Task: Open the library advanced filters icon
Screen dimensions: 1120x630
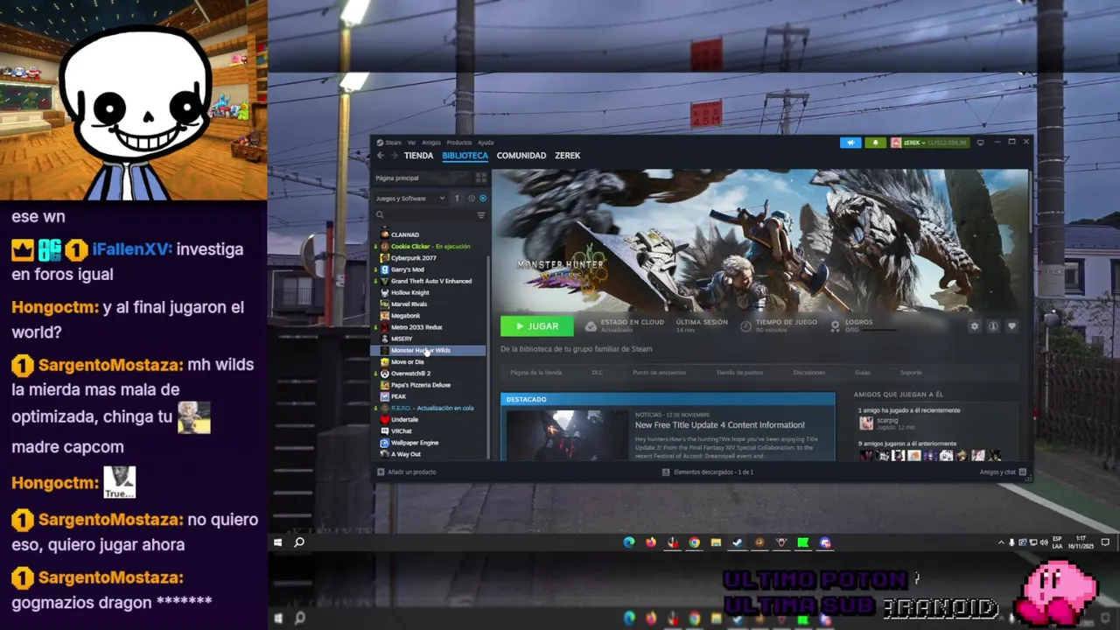Action: 480,215
